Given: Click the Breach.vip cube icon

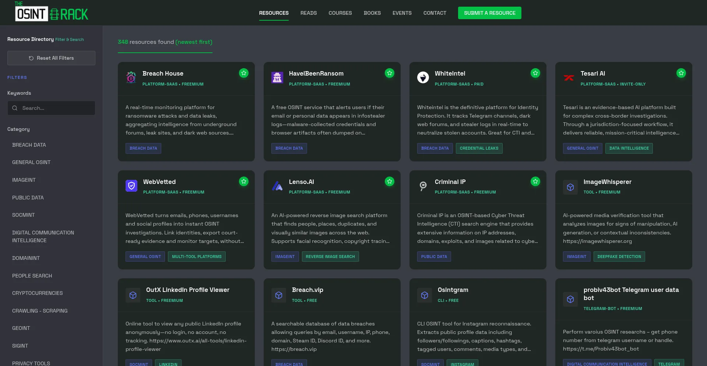Looking at the screenshot, I should coord(279,295).
